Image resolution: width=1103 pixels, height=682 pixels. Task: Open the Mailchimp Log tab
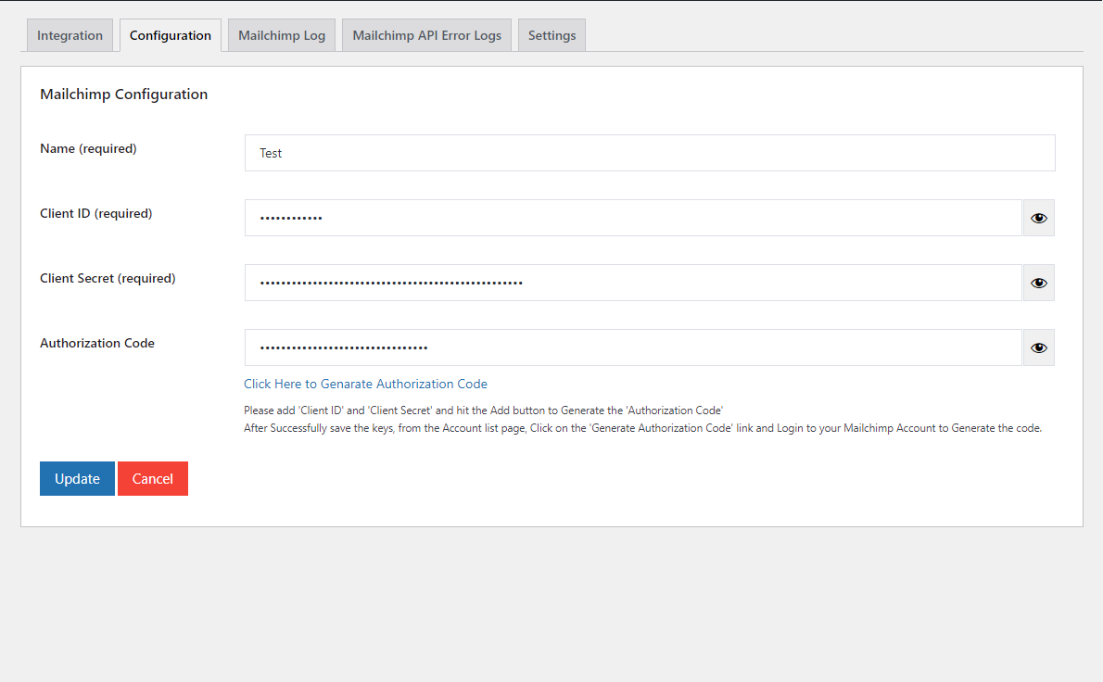(x=282, y=35)
